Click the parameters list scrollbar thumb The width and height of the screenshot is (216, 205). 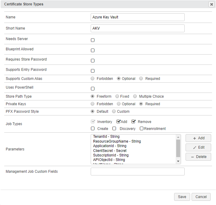(x=178, y=148)
